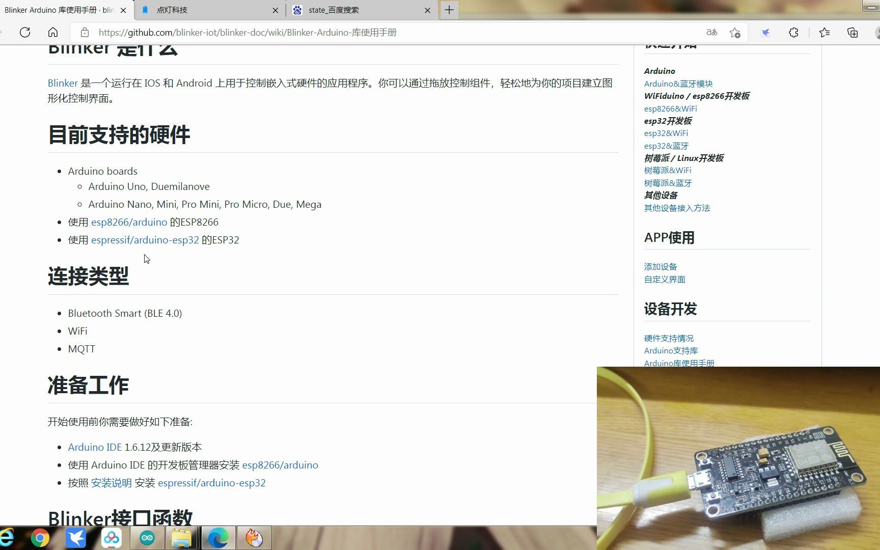Open Baidu Netdisk from the taskbar
This screenshot has width=880, height=550.
112,537
